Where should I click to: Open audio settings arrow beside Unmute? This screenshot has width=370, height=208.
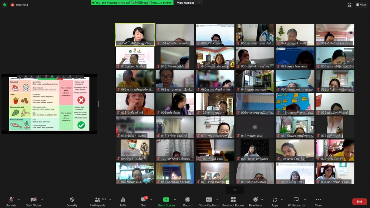[18, 199]
